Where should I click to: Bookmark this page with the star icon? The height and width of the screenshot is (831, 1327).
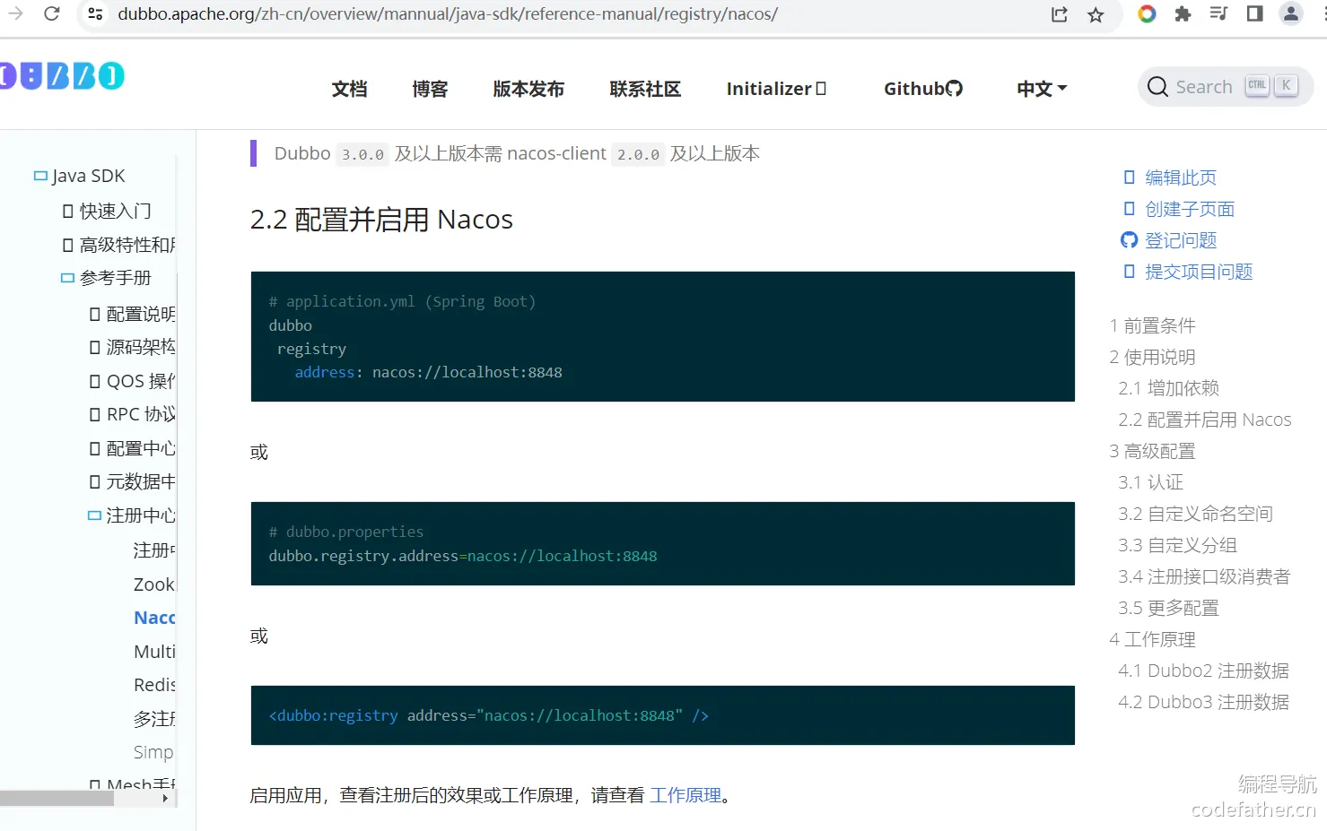click(x=1096, y=14)
